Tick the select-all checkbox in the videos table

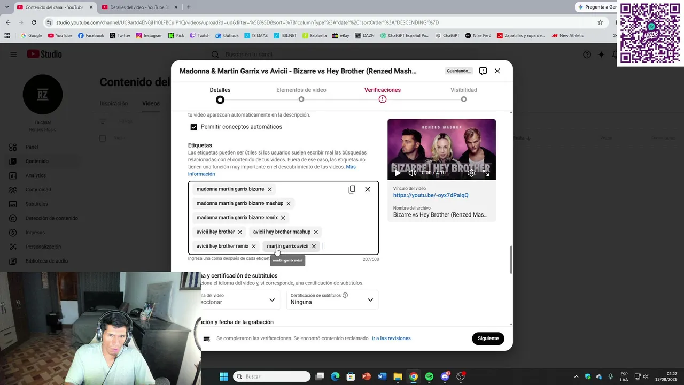(x=103, y=138)
